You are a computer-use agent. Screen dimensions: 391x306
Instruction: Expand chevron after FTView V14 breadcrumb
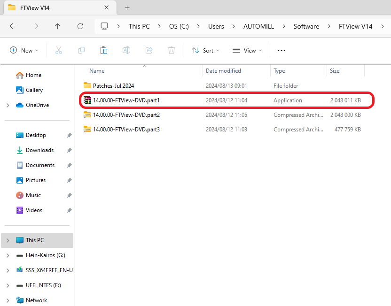(383, 26)
